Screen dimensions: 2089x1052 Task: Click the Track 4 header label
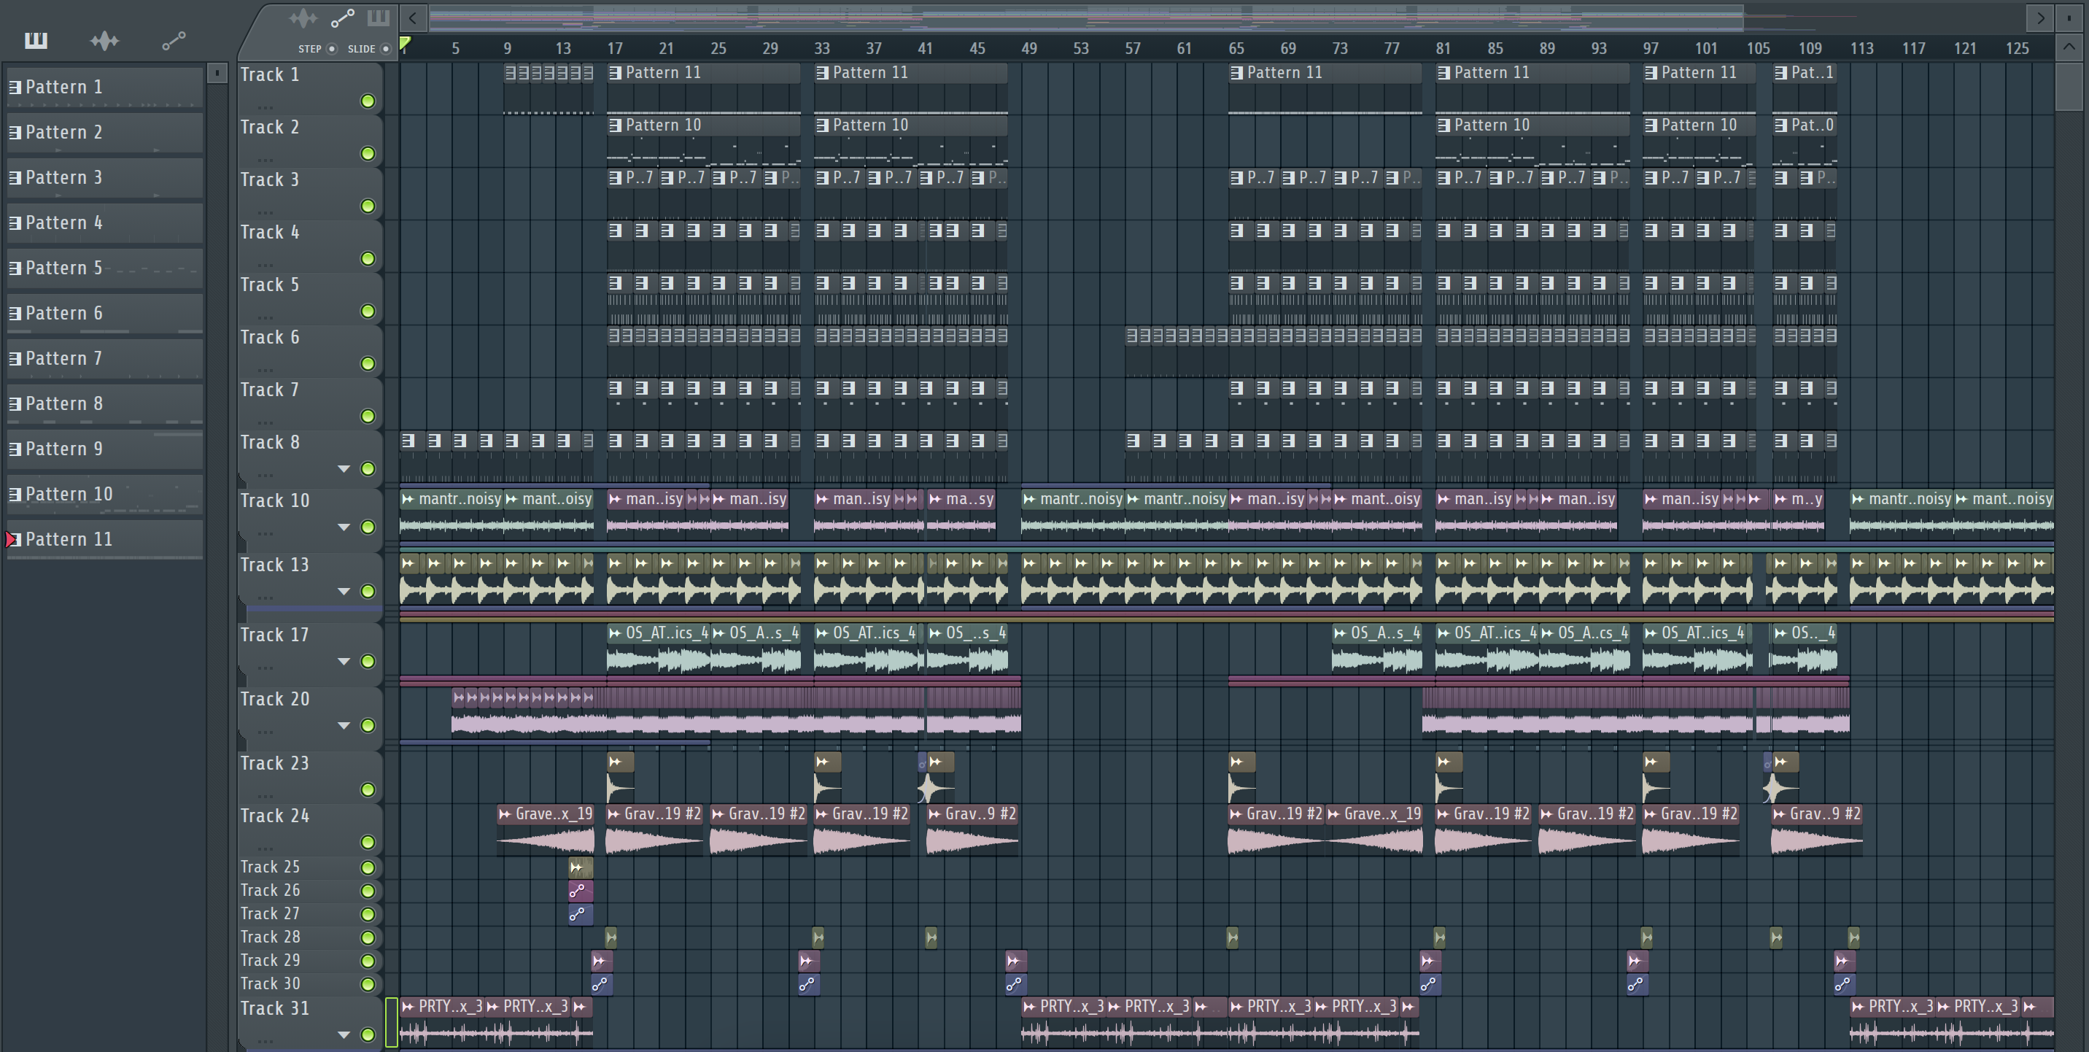tap(270, 232)
